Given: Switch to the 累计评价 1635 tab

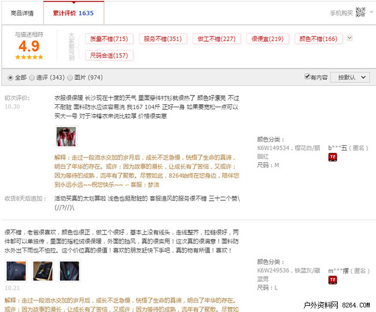Looking at the screenshot, I should coord(69,13).
